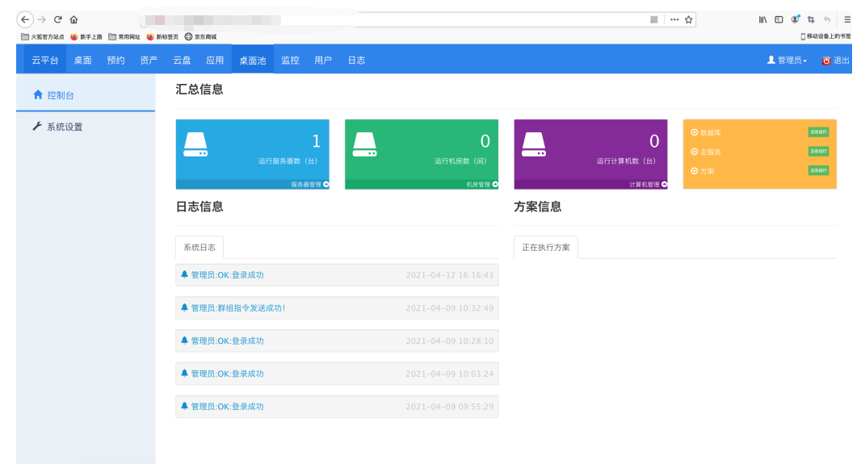The image size is (865, 464).
Task: Open the 云平台 menu
Action: (45, 60)
